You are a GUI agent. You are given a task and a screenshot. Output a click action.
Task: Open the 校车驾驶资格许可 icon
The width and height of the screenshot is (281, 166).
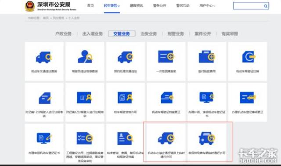click(125, 98)
